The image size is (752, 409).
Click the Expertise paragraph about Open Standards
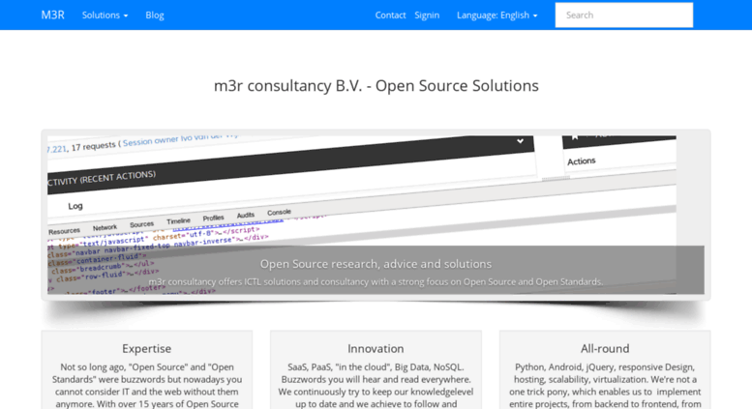pyautogui.click(x=147, y=386)
